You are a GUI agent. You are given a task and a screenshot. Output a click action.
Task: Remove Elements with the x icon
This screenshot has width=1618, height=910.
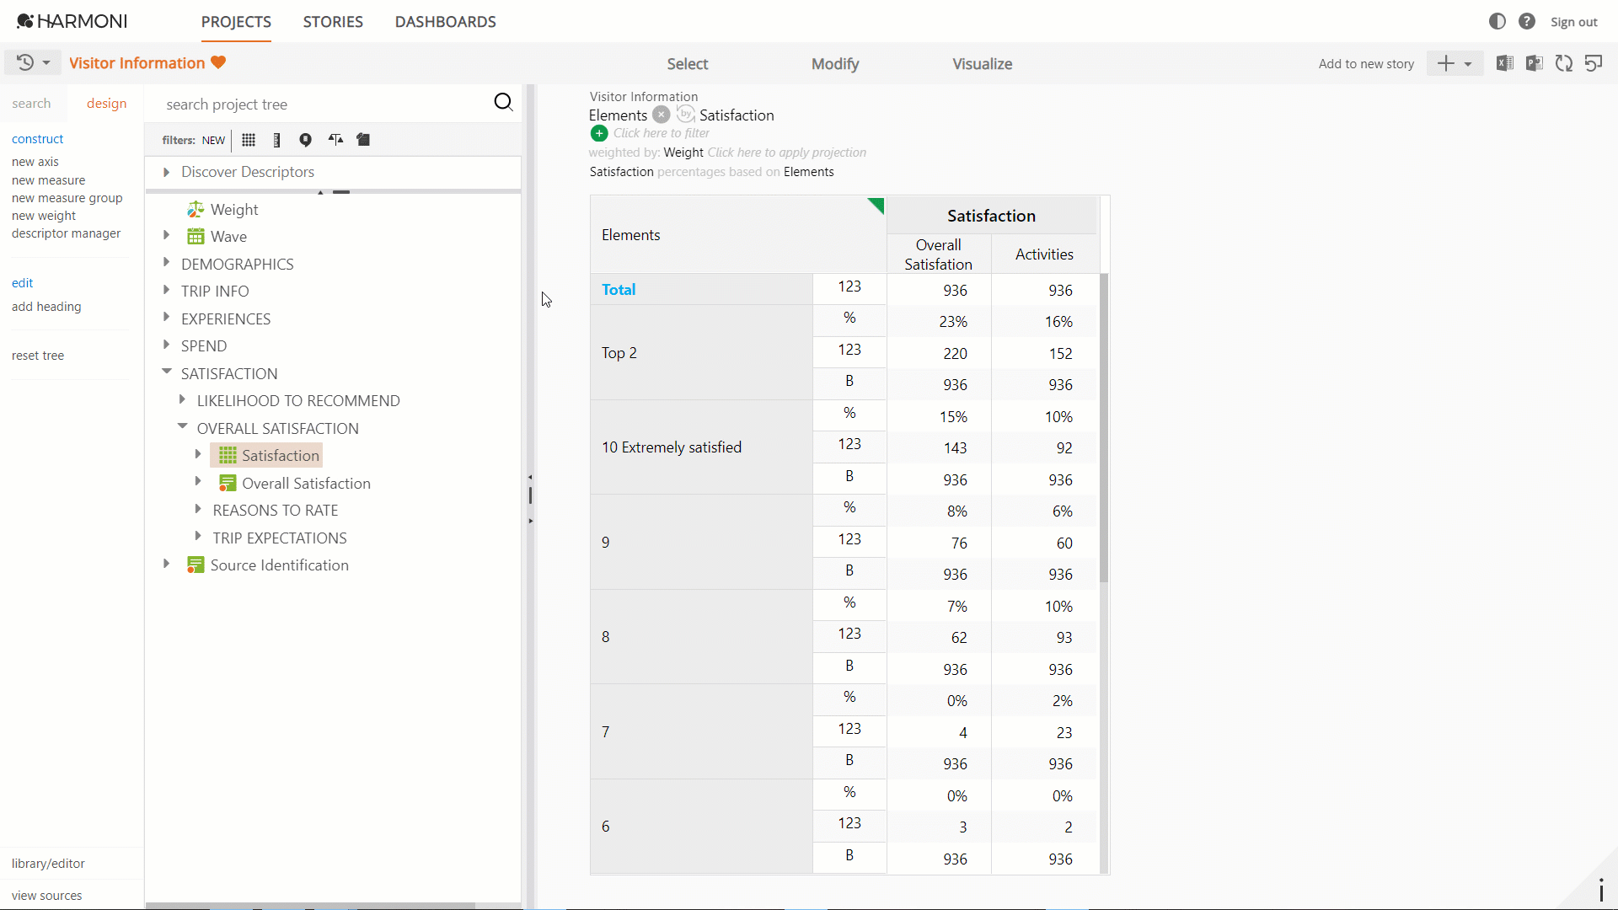[x=662, y=115]
